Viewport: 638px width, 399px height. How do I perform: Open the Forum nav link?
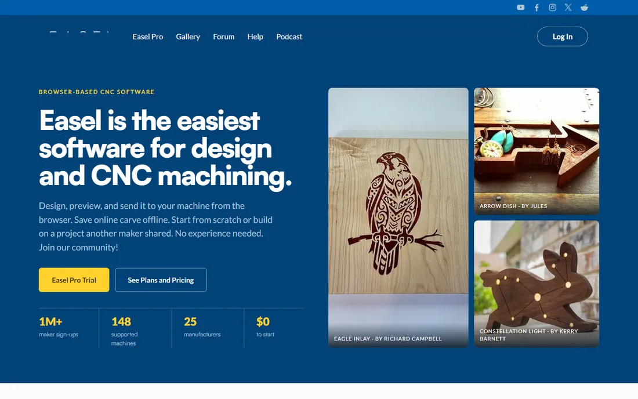pyautogui.click(x=224, y=37)
